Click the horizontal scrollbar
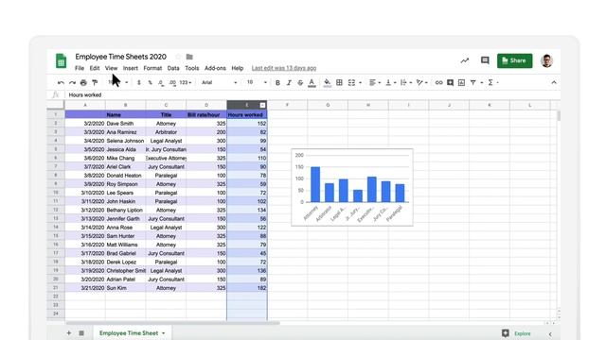 [172, 323]
